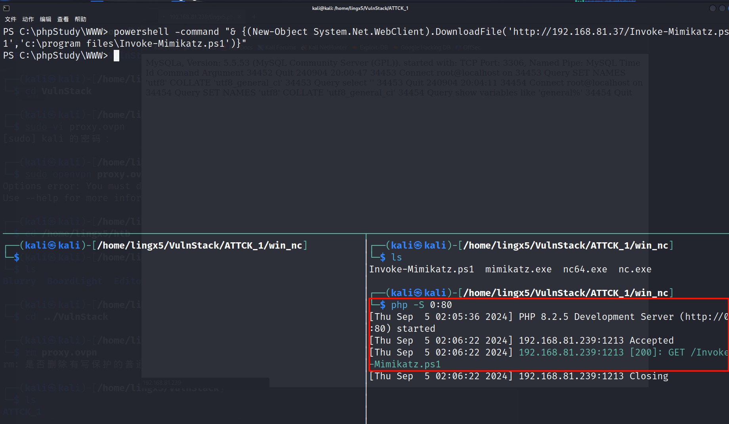The height and width of the screenshot is (424, 729).
Task: Click the window title kali@kali: /home/lingx5/VulnStack/ATTCK_1
Action: 360,8
